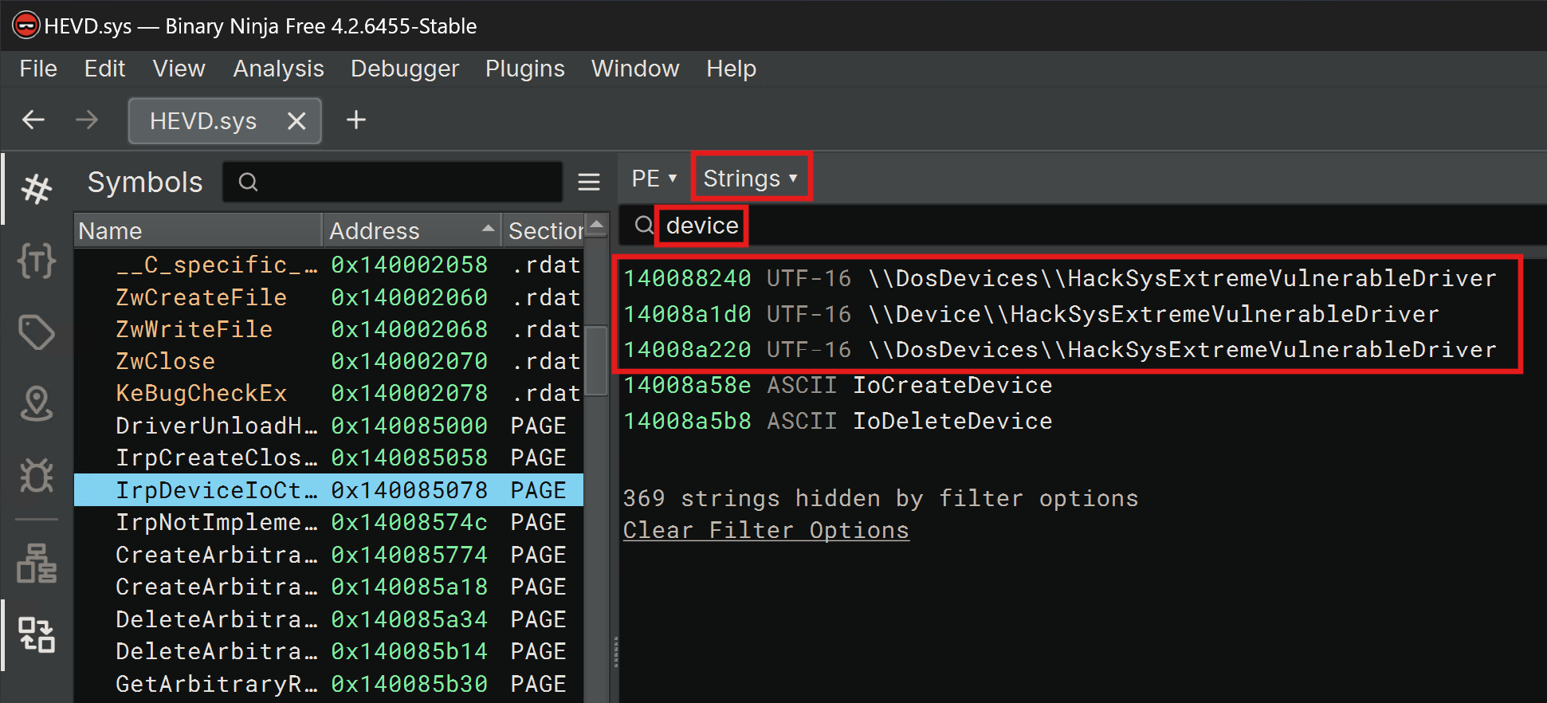This screenshot has width=1547, height=703.
Task: Navigate forward with the right arrow
Action: 86,120
